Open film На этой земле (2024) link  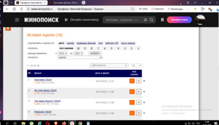pyautogui.click(x=45, y=90)
